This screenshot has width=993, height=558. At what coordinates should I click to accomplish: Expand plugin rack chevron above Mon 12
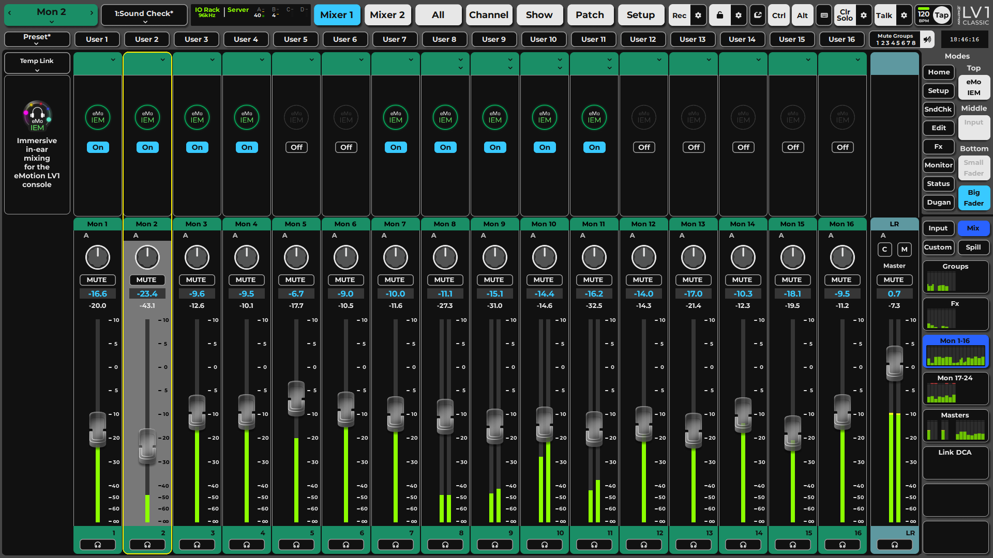tap(659, 60)
